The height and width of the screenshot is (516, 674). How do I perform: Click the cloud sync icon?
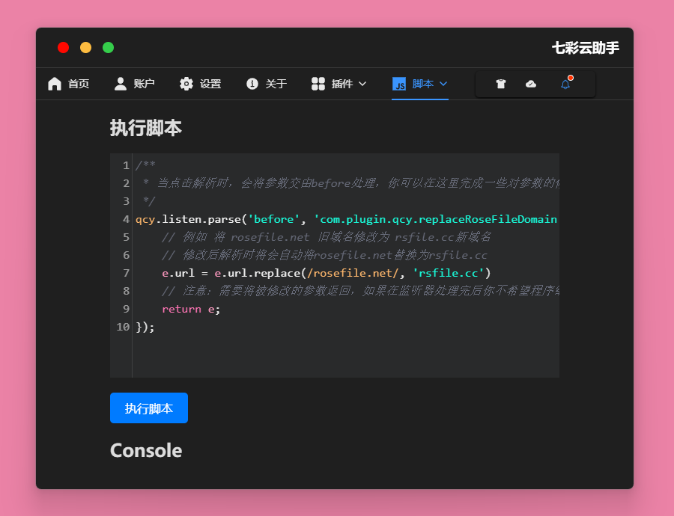[531, 85]
